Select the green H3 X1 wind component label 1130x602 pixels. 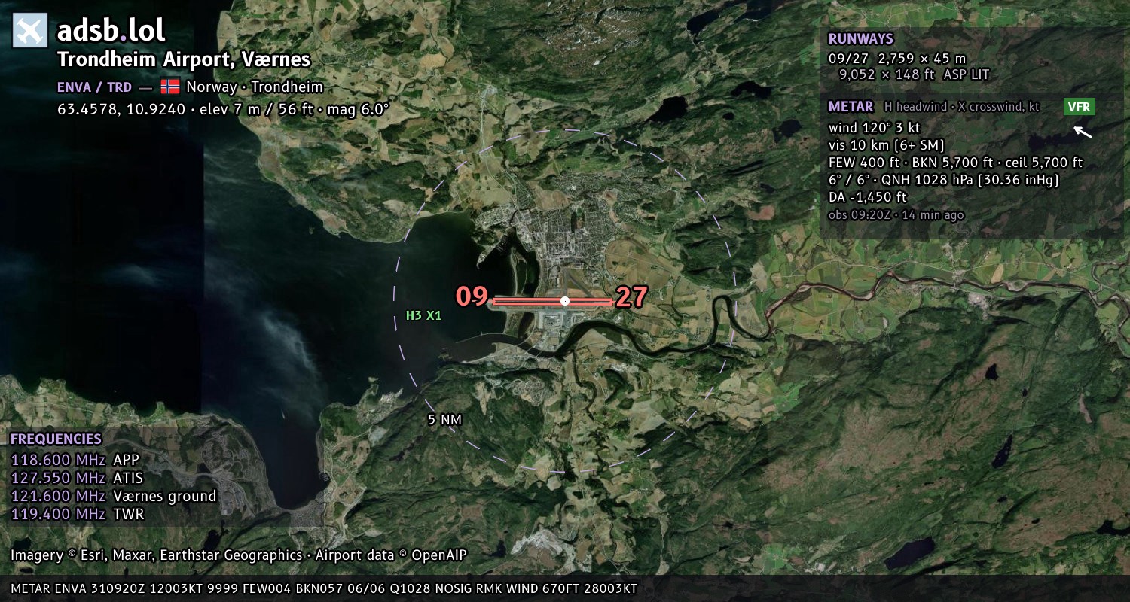[423, 316]
